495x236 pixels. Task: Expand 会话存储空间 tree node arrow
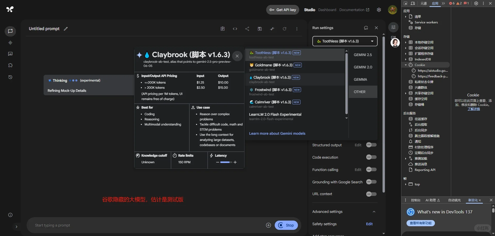(406, 48)
